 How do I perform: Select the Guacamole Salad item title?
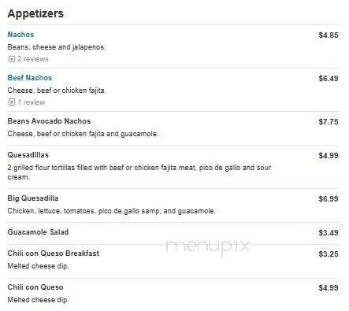[38, 232]
